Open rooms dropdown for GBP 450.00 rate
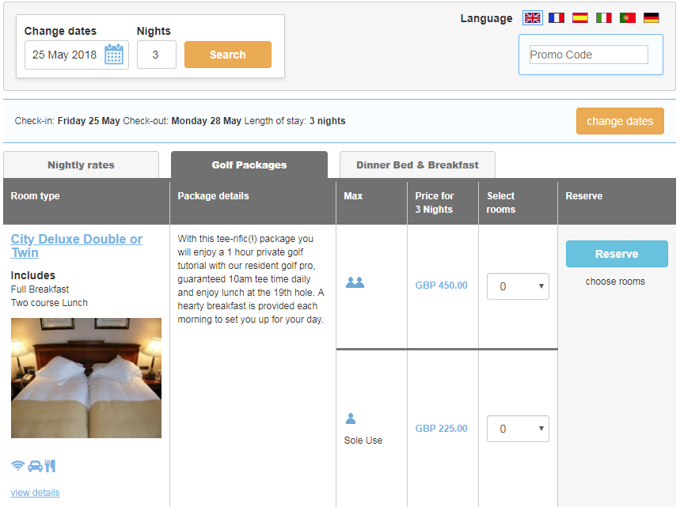Screen dimensions: 680x507 pyautogui.click(x=518, y=286)
